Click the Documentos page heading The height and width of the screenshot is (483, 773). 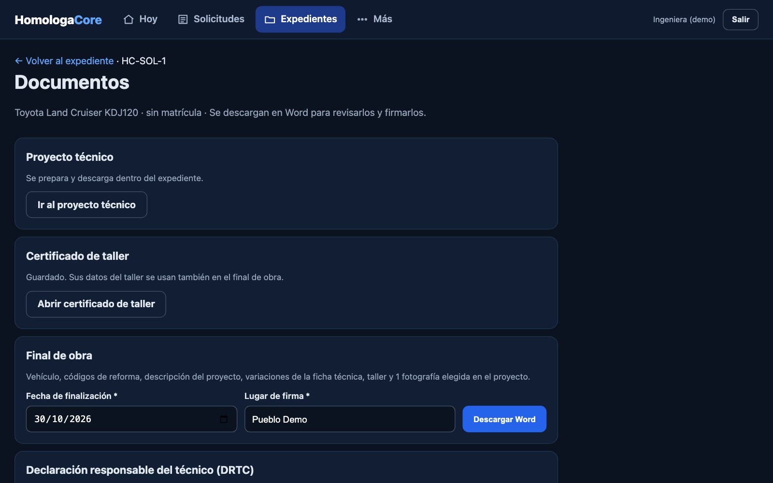click(72, 82)
